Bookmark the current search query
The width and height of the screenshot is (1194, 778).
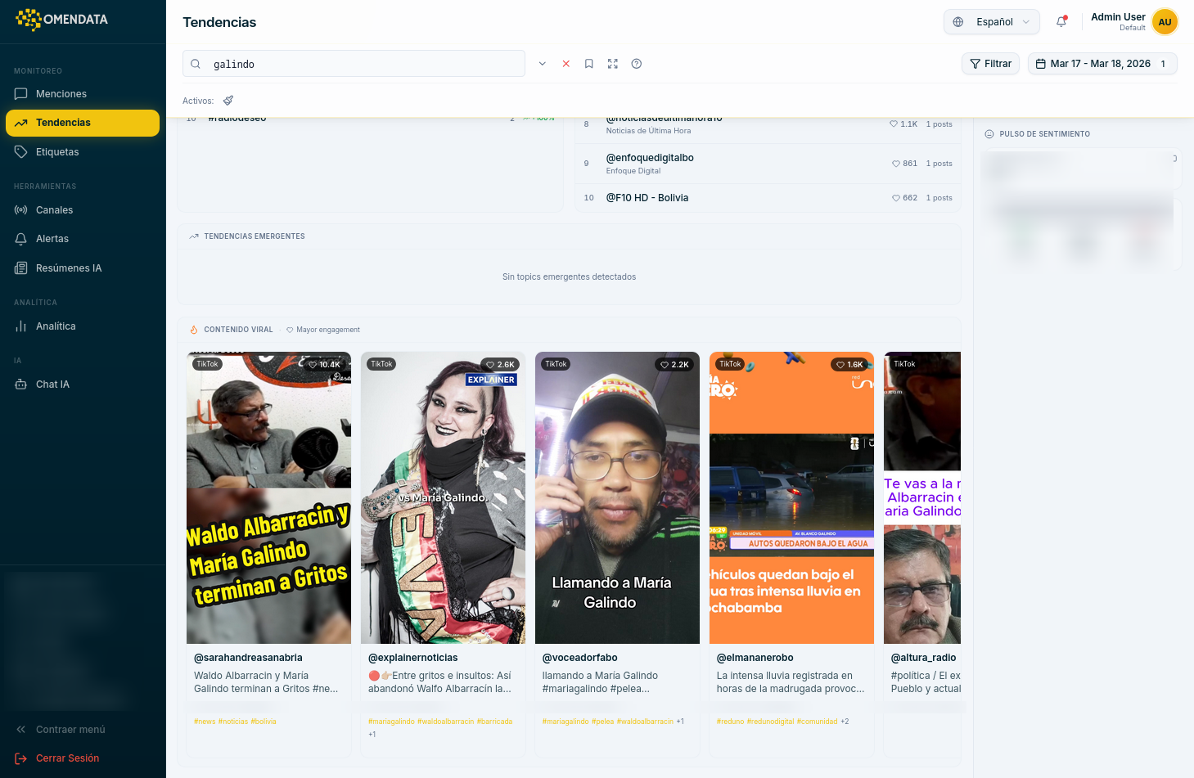pyautogui.click(x=588, y=63)
